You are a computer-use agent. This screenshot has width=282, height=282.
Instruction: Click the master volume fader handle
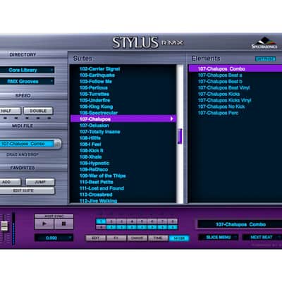coord(4,226)
